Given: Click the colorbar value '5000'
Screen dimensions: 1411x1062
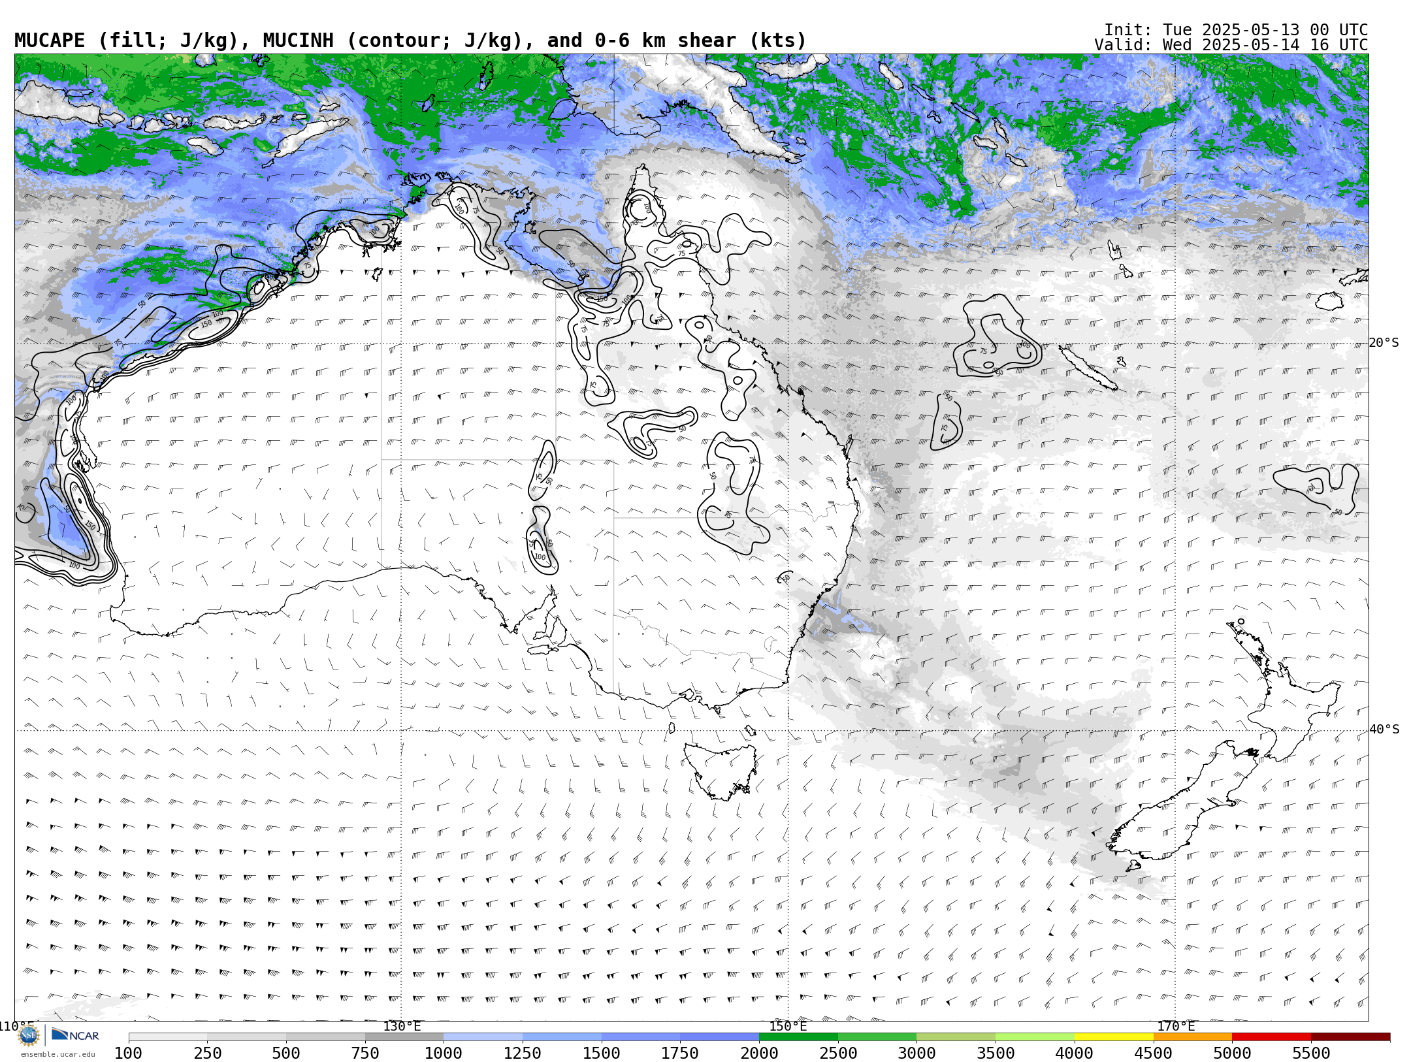Looking at the screenshot, I should point(1232,1054).
